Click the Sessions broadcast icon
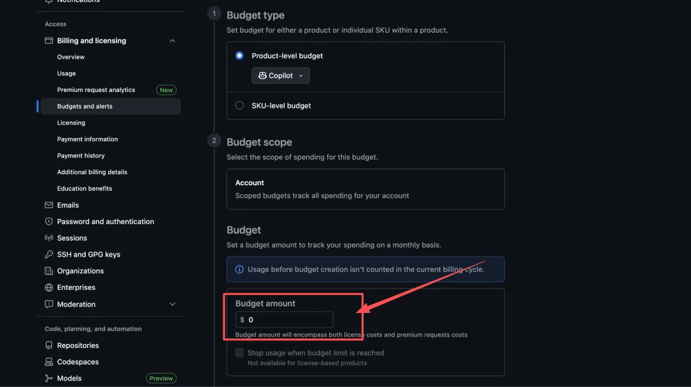This screenshot has width=691, height=387. click(x=49, y=238)
